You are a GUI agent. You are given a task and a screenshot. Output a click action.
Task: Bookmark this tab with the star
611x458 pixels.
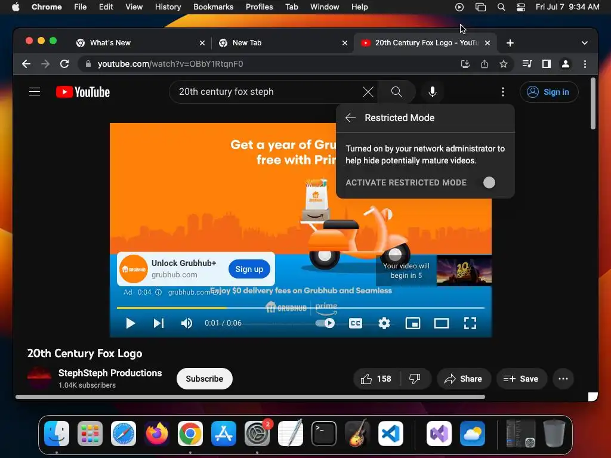click(x=504, y=64)
